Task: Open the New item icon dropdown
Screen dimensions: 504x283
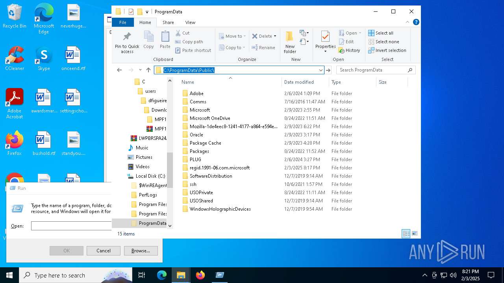Action: point(304,33)
